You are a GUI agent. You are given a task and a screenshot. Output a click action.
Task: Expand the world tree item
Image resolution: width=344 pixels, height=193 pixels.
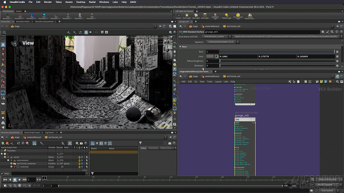coord(5,157)
